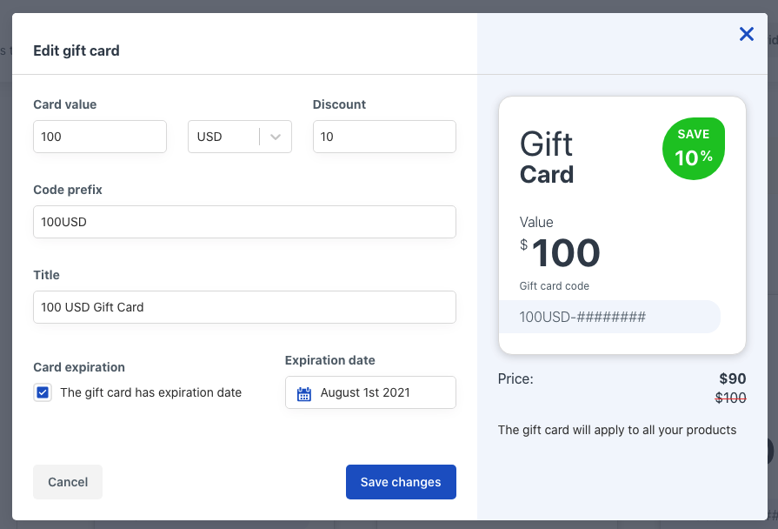Close the Edit gift card dialog
The image size is (778, 529).
746,34
